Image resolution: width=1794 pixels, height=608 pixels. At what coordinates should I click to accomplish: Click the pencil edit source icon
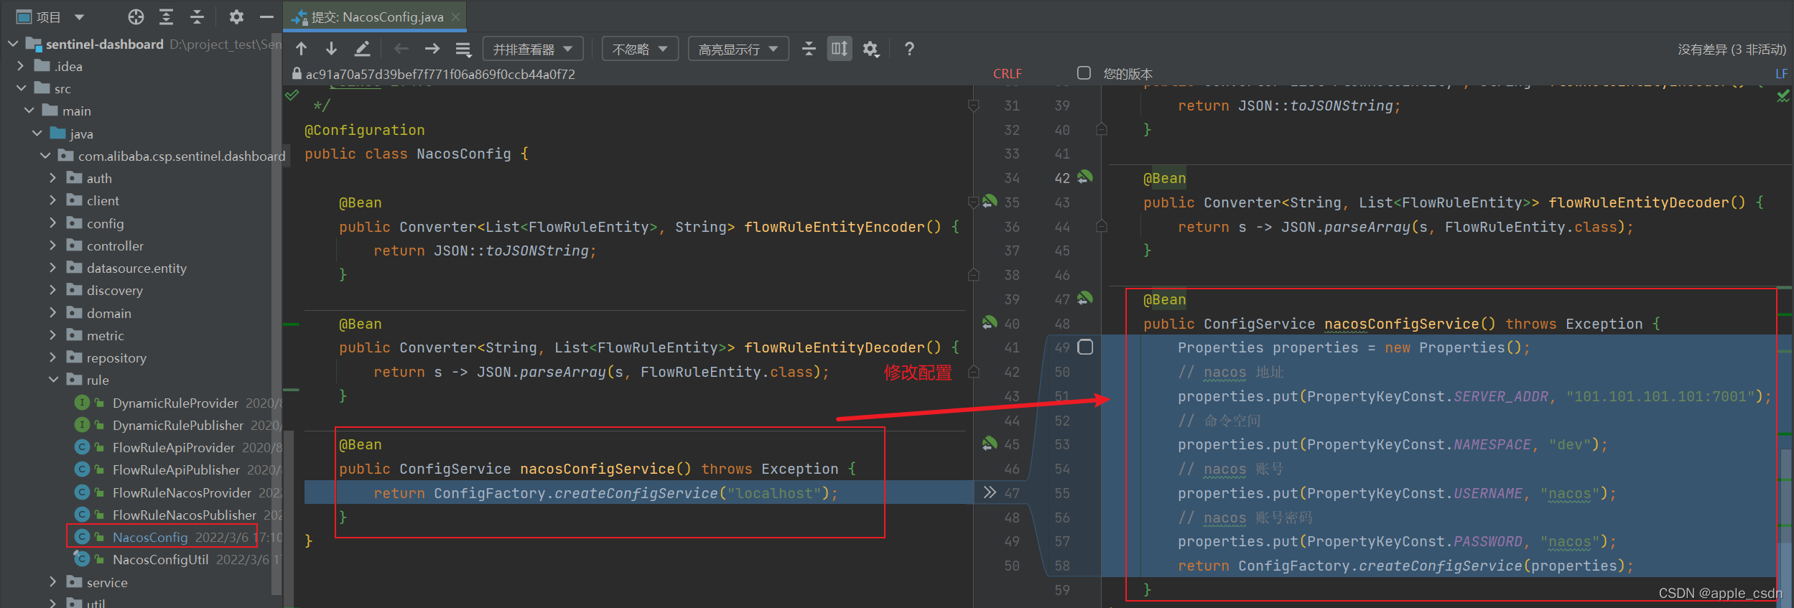363,49
